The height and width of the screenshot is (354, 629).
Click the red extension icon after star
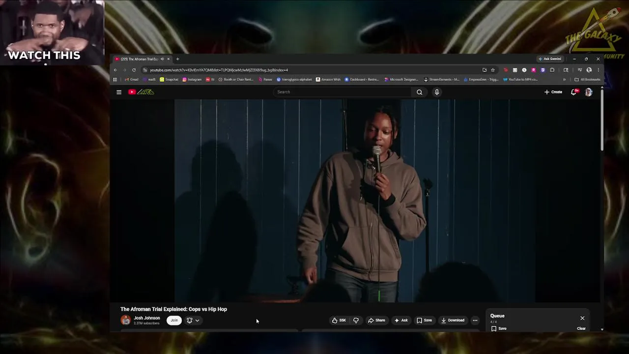506,70
